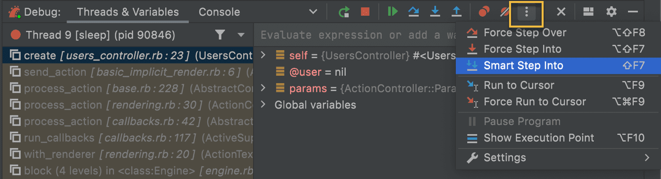Screen dimensions: 661x179
Task: Click the Rerun debug icon
Action: tap(344, 12)
